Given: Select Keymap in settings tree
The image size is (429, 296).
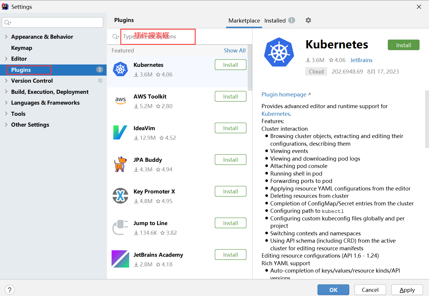Looking at the screenshot, I should click(x=22, y=48).
